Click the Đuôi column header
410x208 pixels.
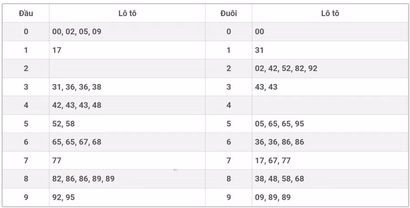coord(228,13)
